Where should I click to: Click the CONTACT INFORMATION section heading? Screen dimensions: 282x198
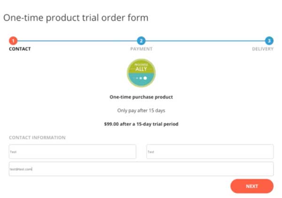37,137
